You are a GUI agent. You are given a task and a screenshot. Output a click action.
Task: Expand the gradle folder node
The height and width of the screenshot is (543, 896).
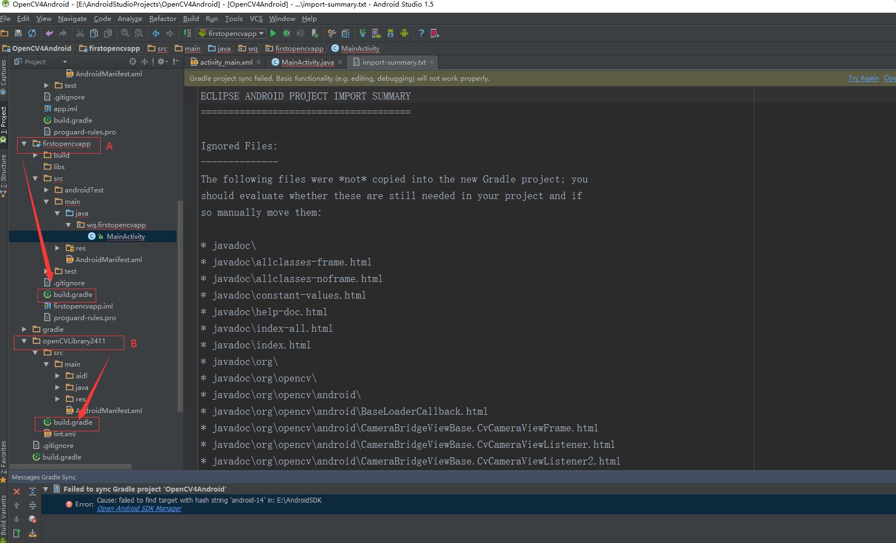(24, 330)
